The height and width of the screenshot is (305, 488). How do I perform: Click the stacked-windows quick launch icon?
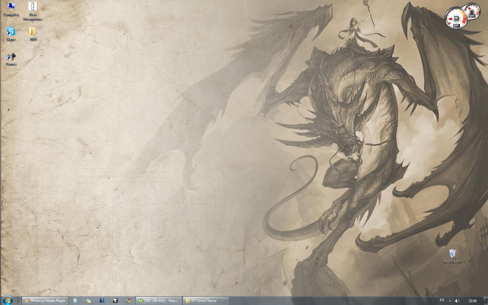click(x=89, y=301)
